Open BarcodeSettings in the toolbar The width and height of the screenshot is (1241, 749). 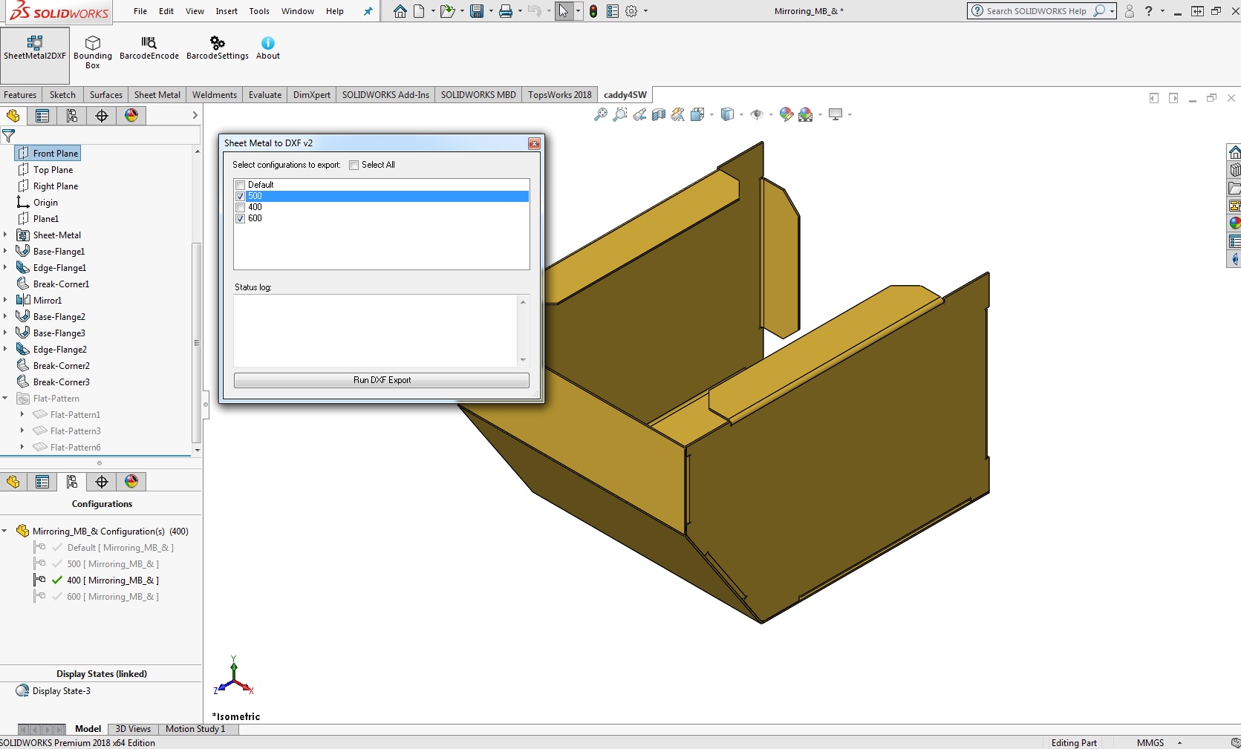(217, 43)
